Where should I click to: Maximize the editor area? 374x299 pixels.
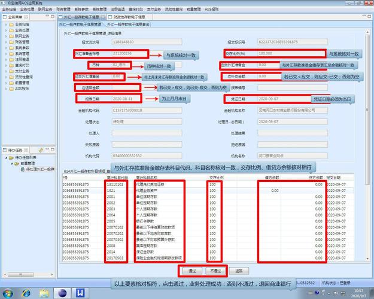[x=369, y=16]
